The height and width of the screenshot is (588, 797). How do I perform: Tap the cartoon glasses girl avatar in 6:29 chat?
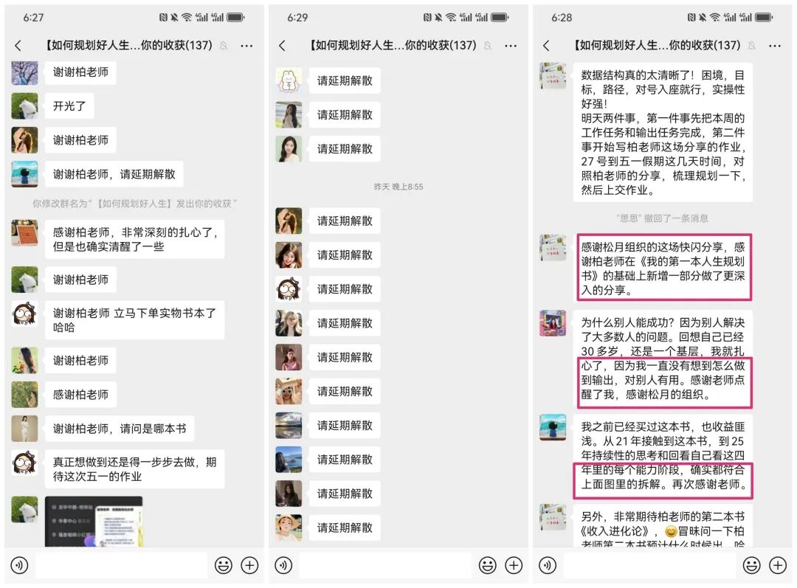(x=289, y=289)
